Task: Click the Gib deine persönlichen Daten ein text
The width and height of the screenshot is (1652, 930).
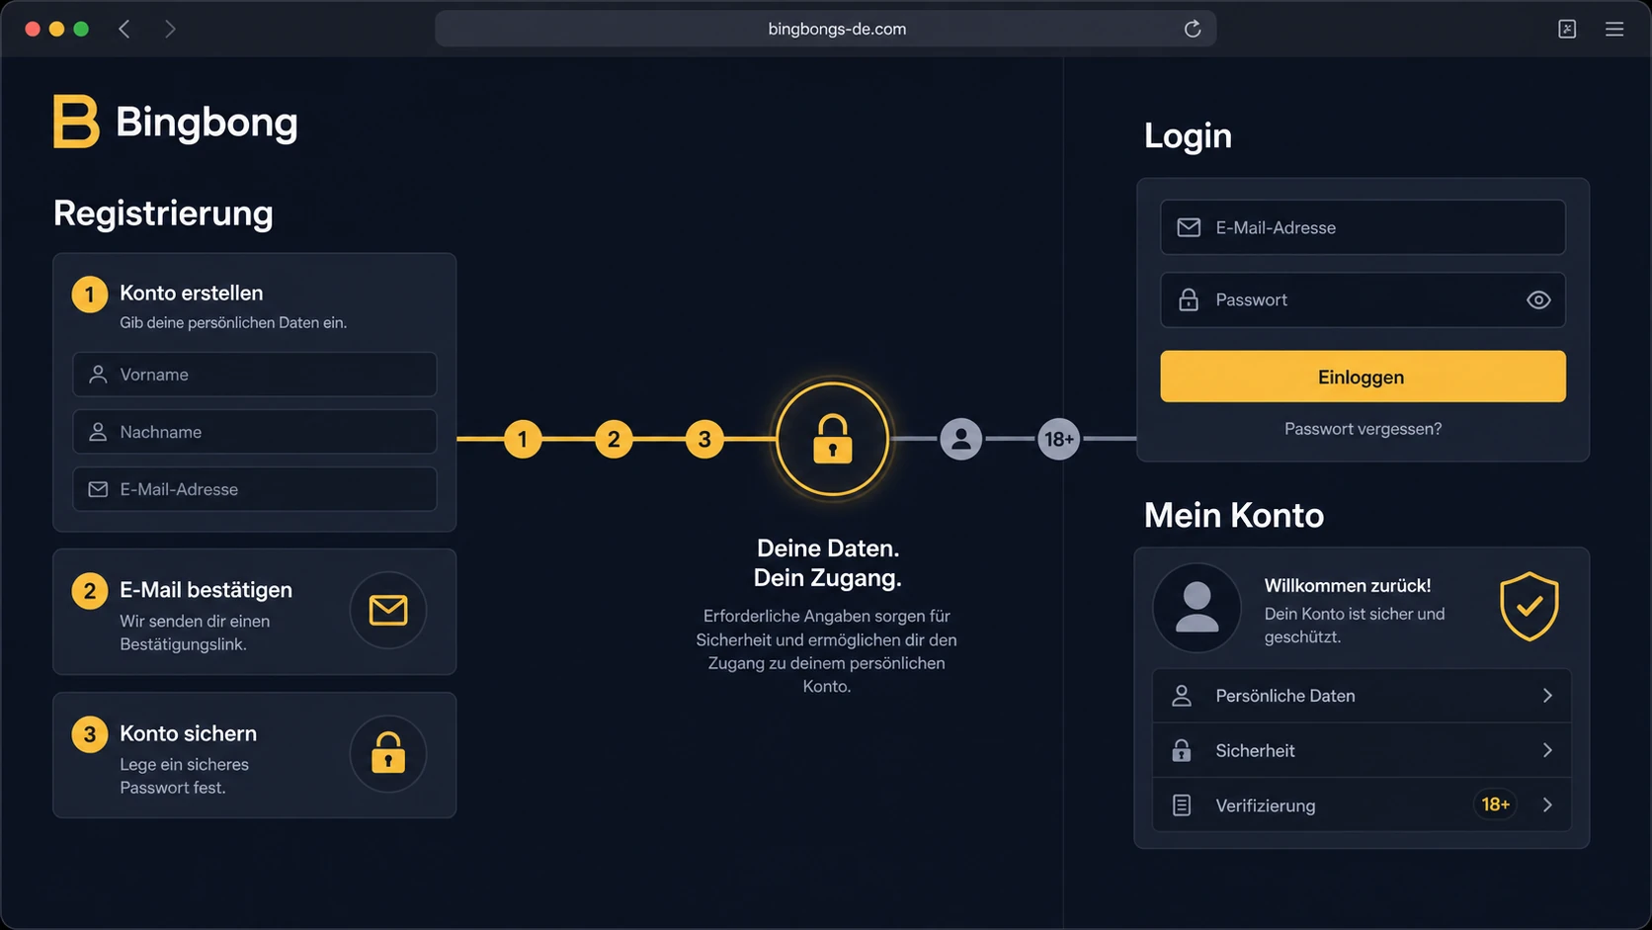Action: tap(233, 323)
